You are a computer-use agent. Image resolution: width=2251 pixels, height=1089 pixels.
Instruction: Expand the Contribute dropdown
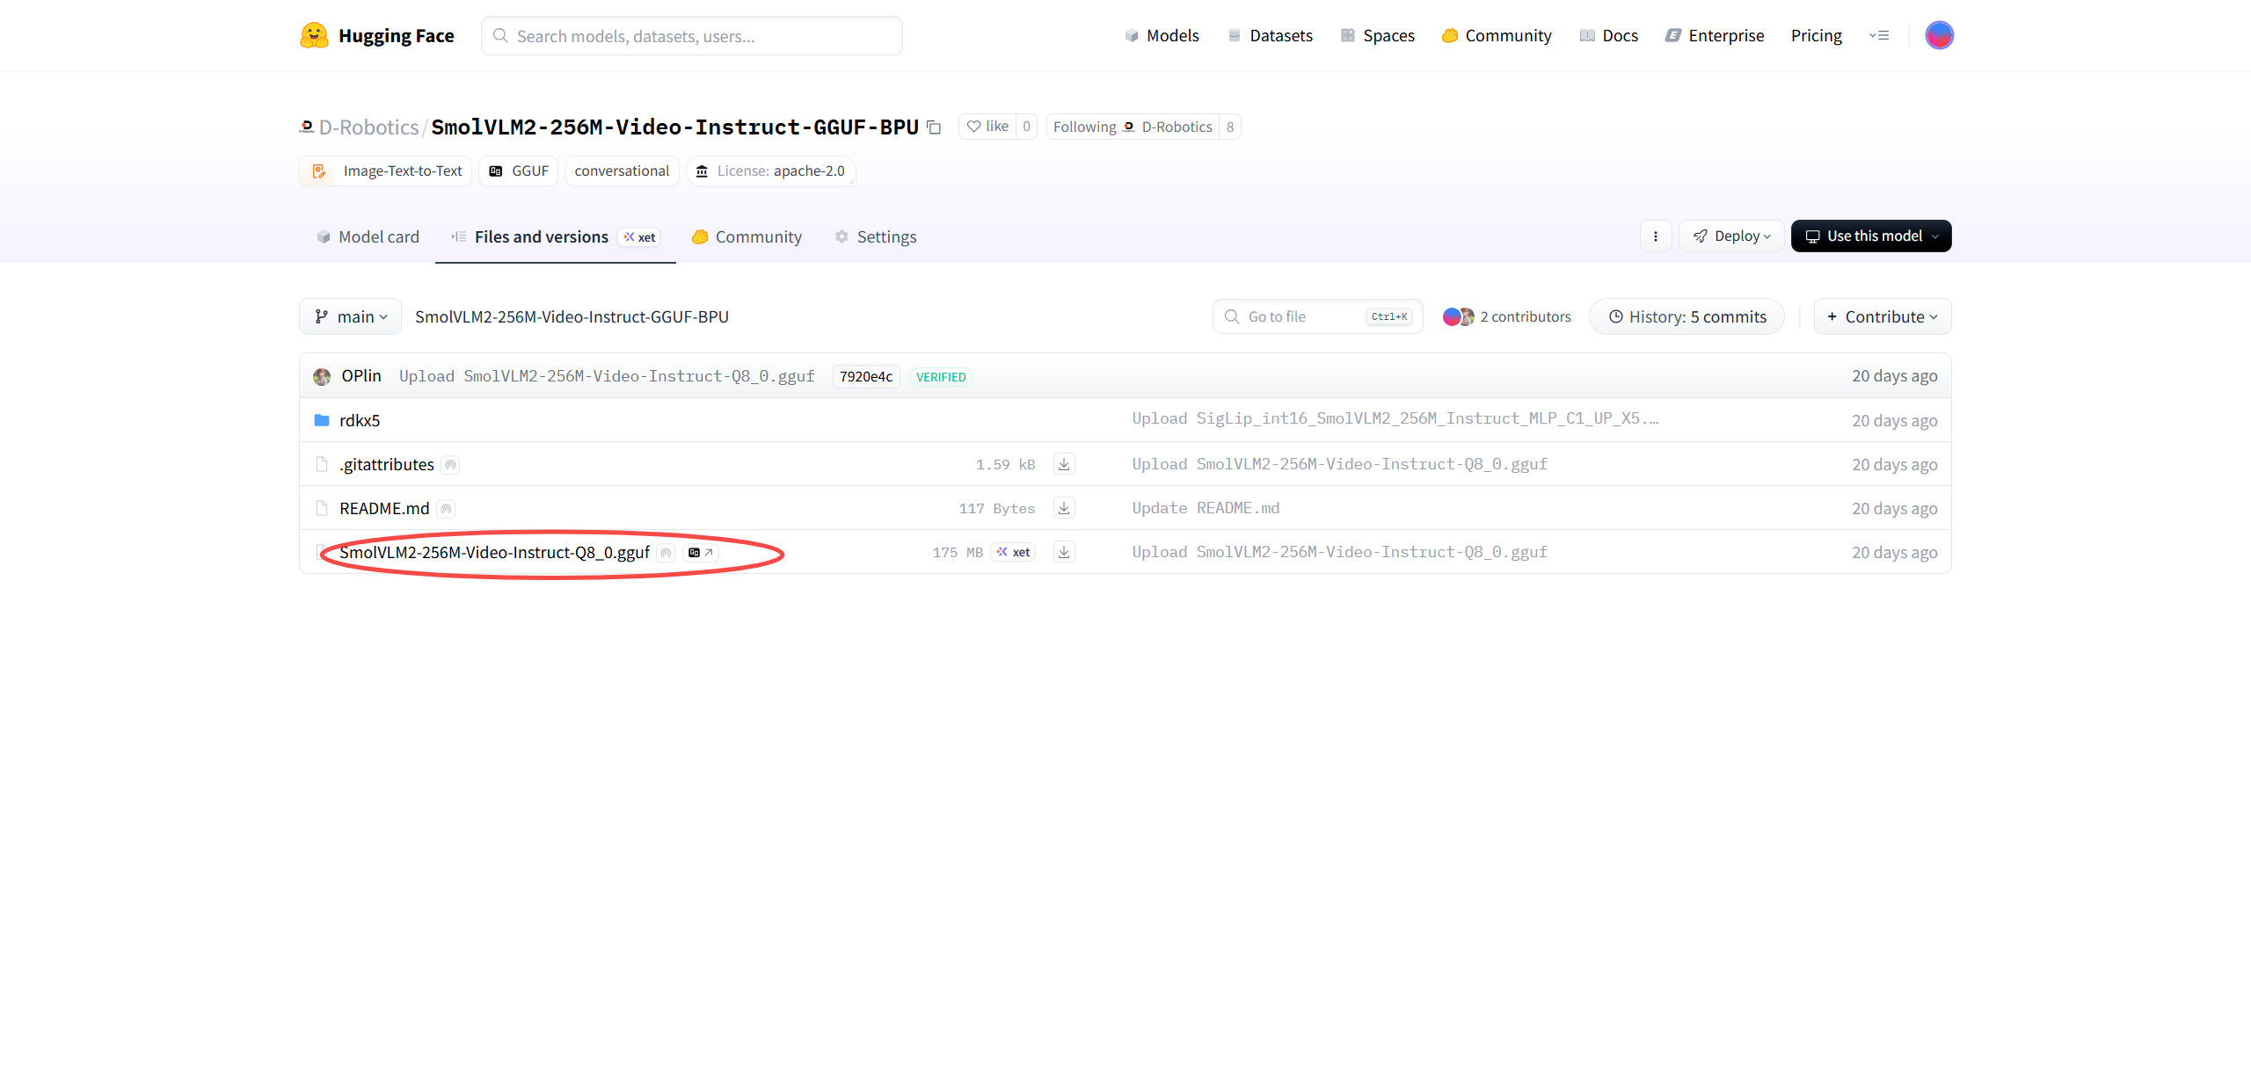[x=1882, y=316]
